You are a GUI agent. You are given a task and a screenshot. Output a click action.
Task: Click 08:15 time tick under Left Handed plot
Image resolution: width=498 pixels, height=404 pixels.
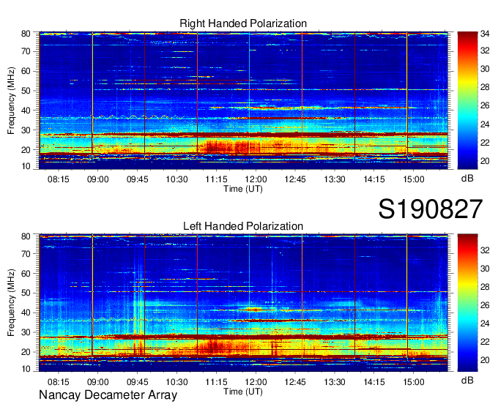[59, 382]
